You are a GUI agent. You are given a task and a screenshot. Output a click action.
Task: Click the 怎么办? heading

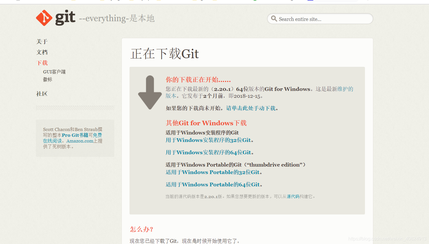point(142,229)
